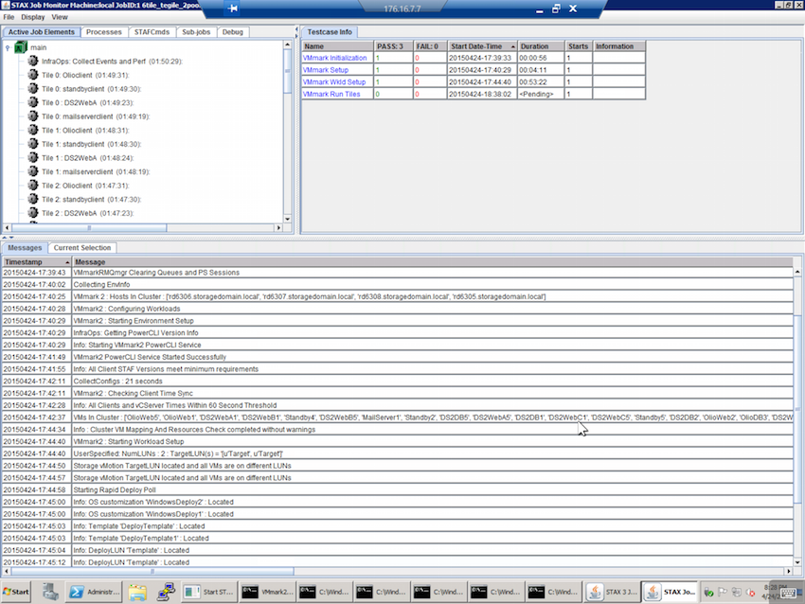805x604 pixels.
Task: Open the Display menu
Action: click(33, 17)
